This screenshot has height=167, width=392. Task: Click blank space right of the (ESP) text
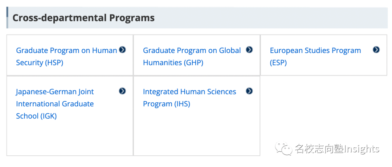click(327, 63)
